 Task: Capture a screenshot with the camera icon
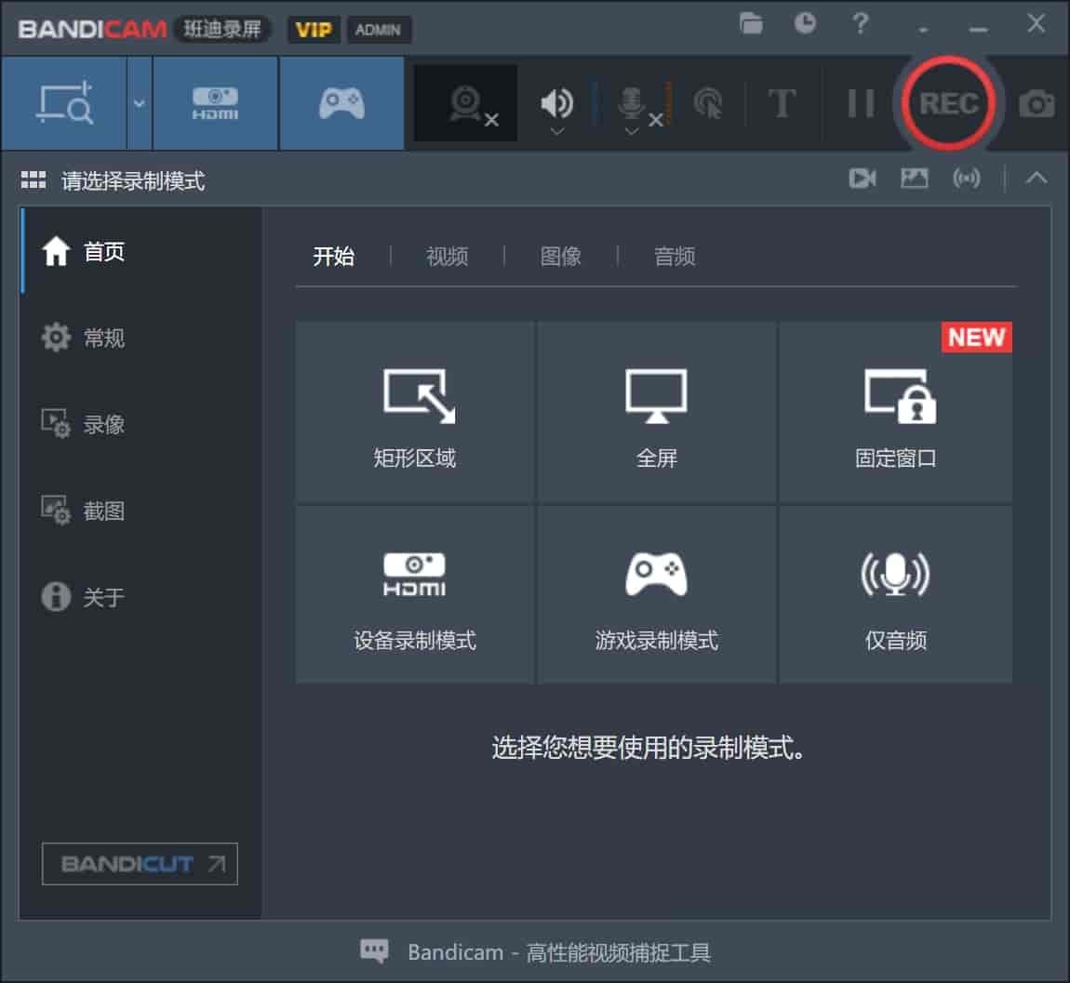pyautogui.click(x=1035, y=104)
